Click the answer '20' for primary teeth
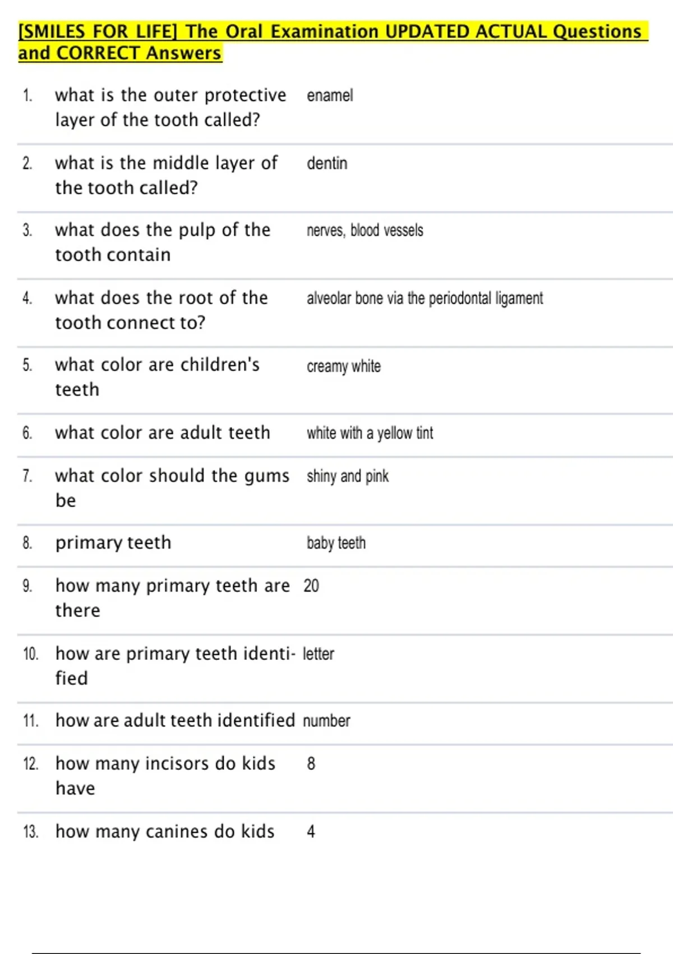 311,585
